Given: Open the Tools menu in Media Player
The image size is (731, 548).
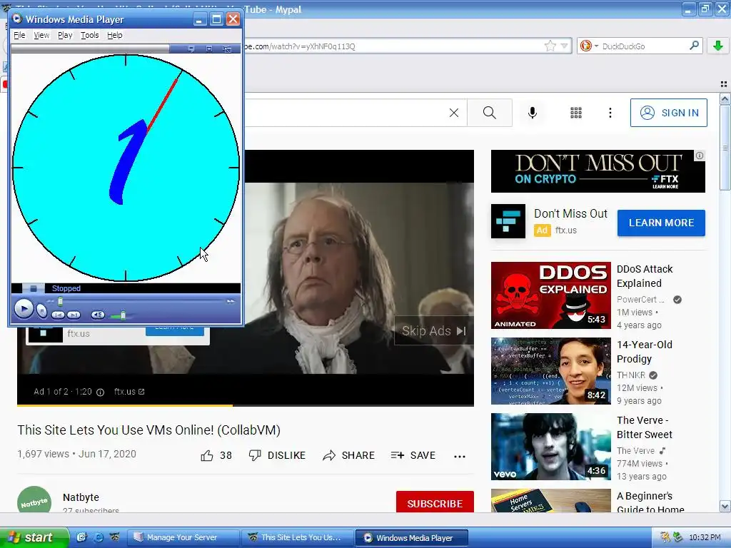Looking at the screenshot, I should pyautogui.click(x=89, y=35).
